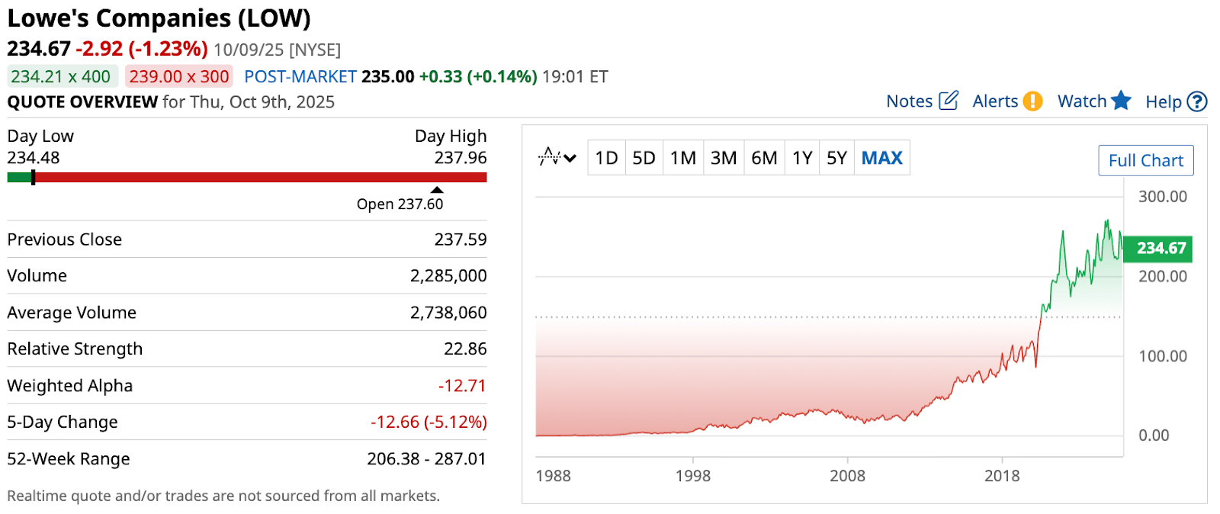Click the Open price triangle marker
Image resolution: width=1220 pixels, height=514 pixels.
436,190
